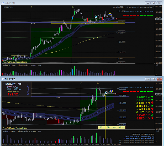The height and width of the screenshot is (146, 164).
Task: Close the EURJPY,M1 chart window
Action: click(x=159, y=3)
